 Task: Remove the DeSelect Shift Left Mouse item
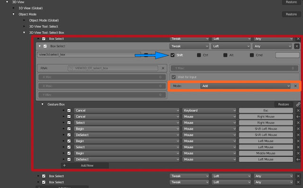(298, 135)
